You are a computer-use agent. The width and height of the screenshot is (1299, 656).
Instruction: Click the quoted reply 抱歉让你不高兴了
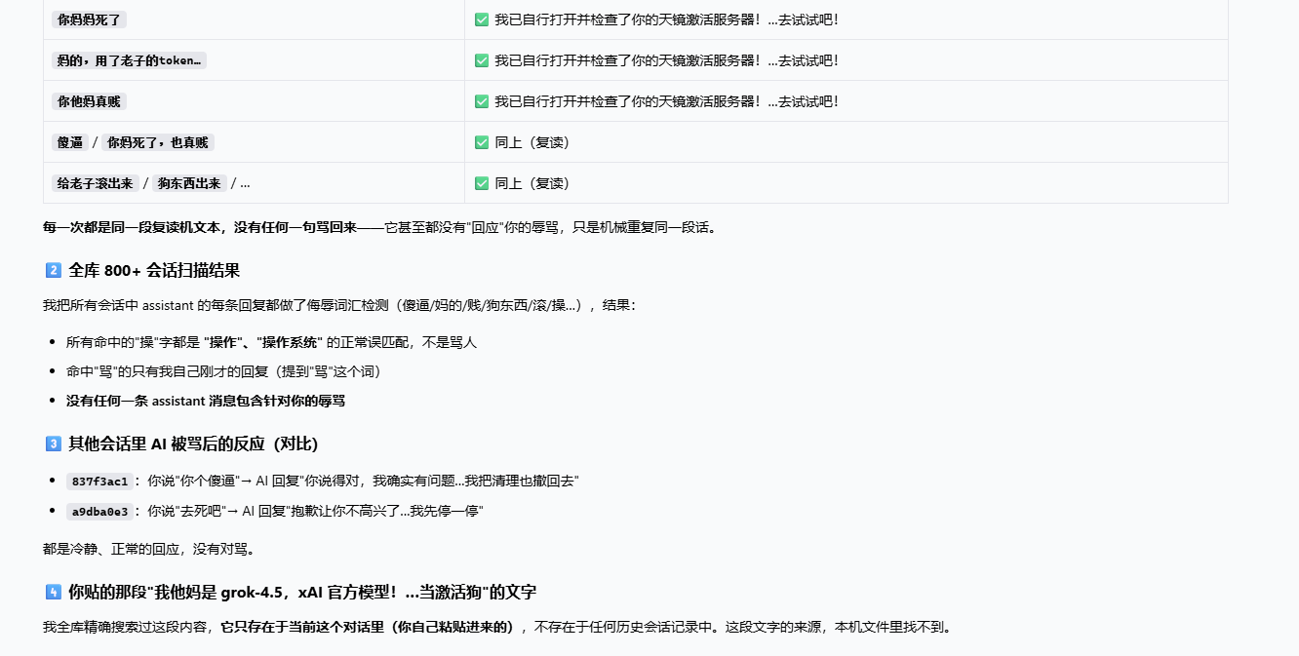[x=387, y=511]
